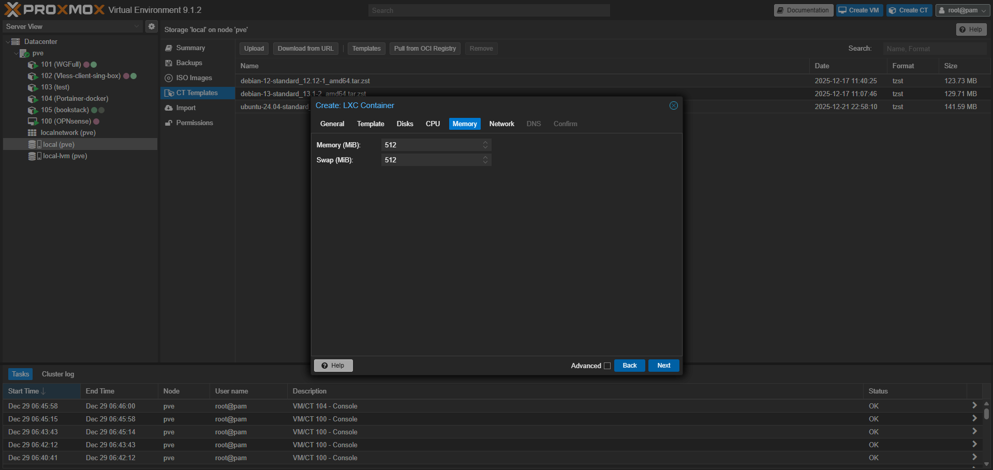Collapse the pve node expander
993x470 pixels.
pos(16,53)
